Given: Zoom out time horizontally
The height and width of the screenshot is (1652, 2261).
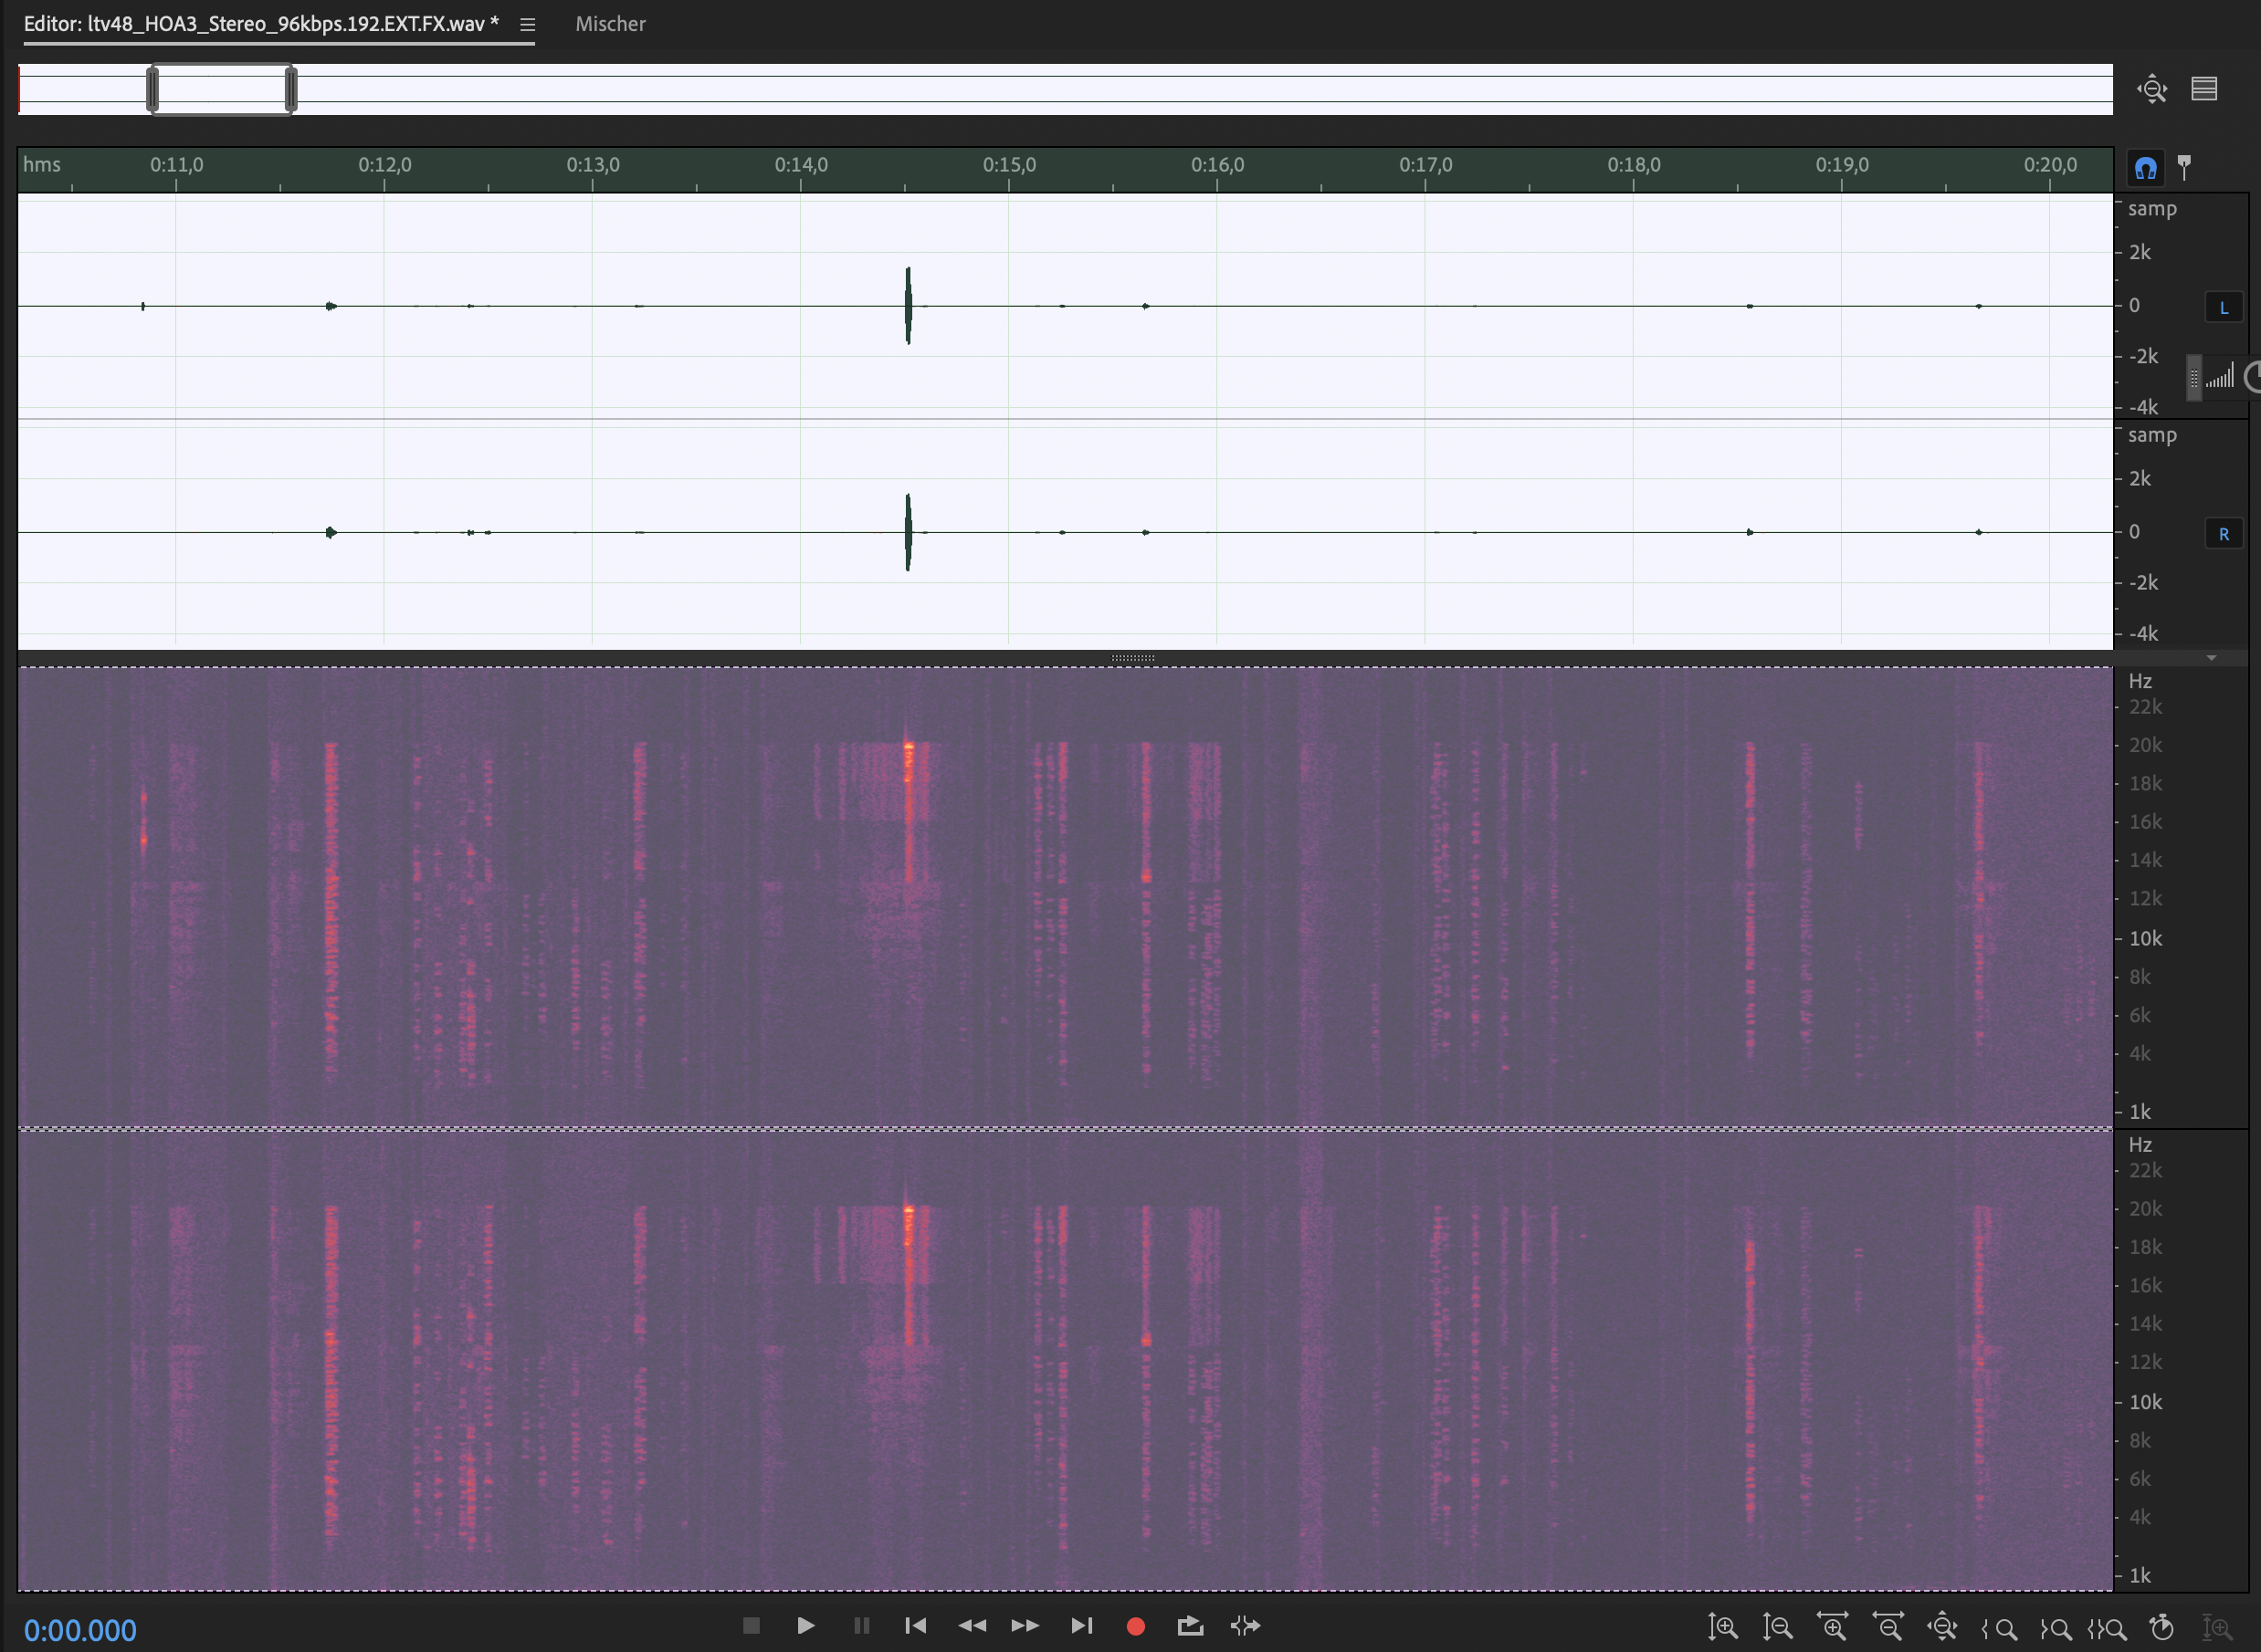Looking at the screenshot, I should pos(1888,1627).
